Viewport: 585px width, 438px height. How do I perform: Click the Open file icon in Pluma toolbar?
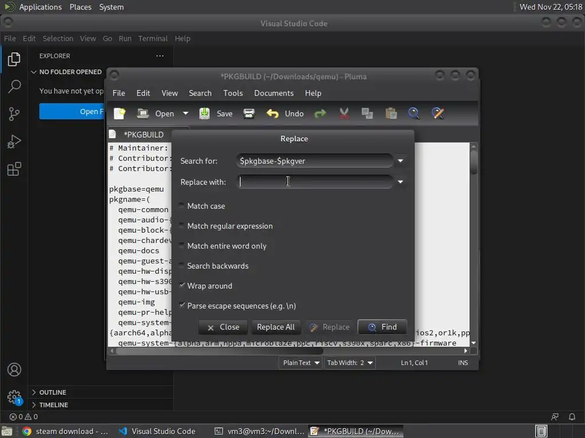(x=143, y=113)
